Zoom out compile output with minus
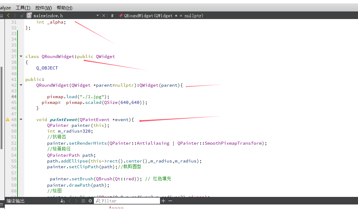 click(170, 201)
